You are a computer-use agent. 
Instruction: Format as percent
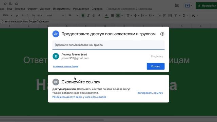[23, 16]
